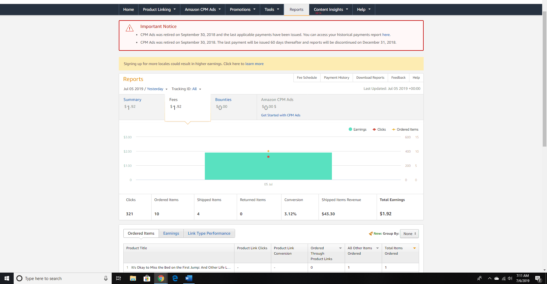Open Microsoft Edge browser icon
This screenshot has width=547, height=284.
(x=175, y=278)
